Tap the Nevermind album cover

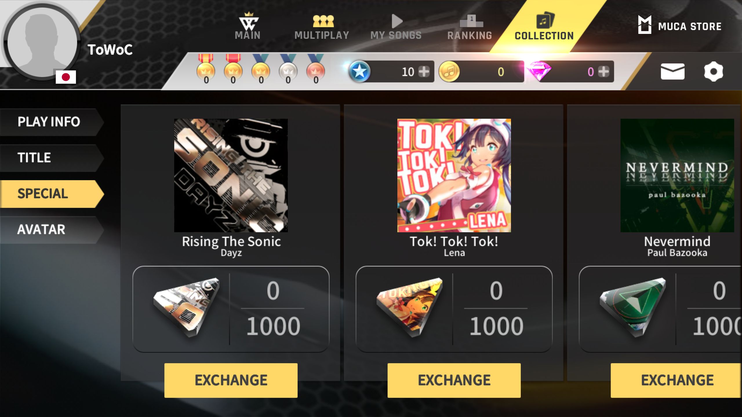[x=677, y=175]
